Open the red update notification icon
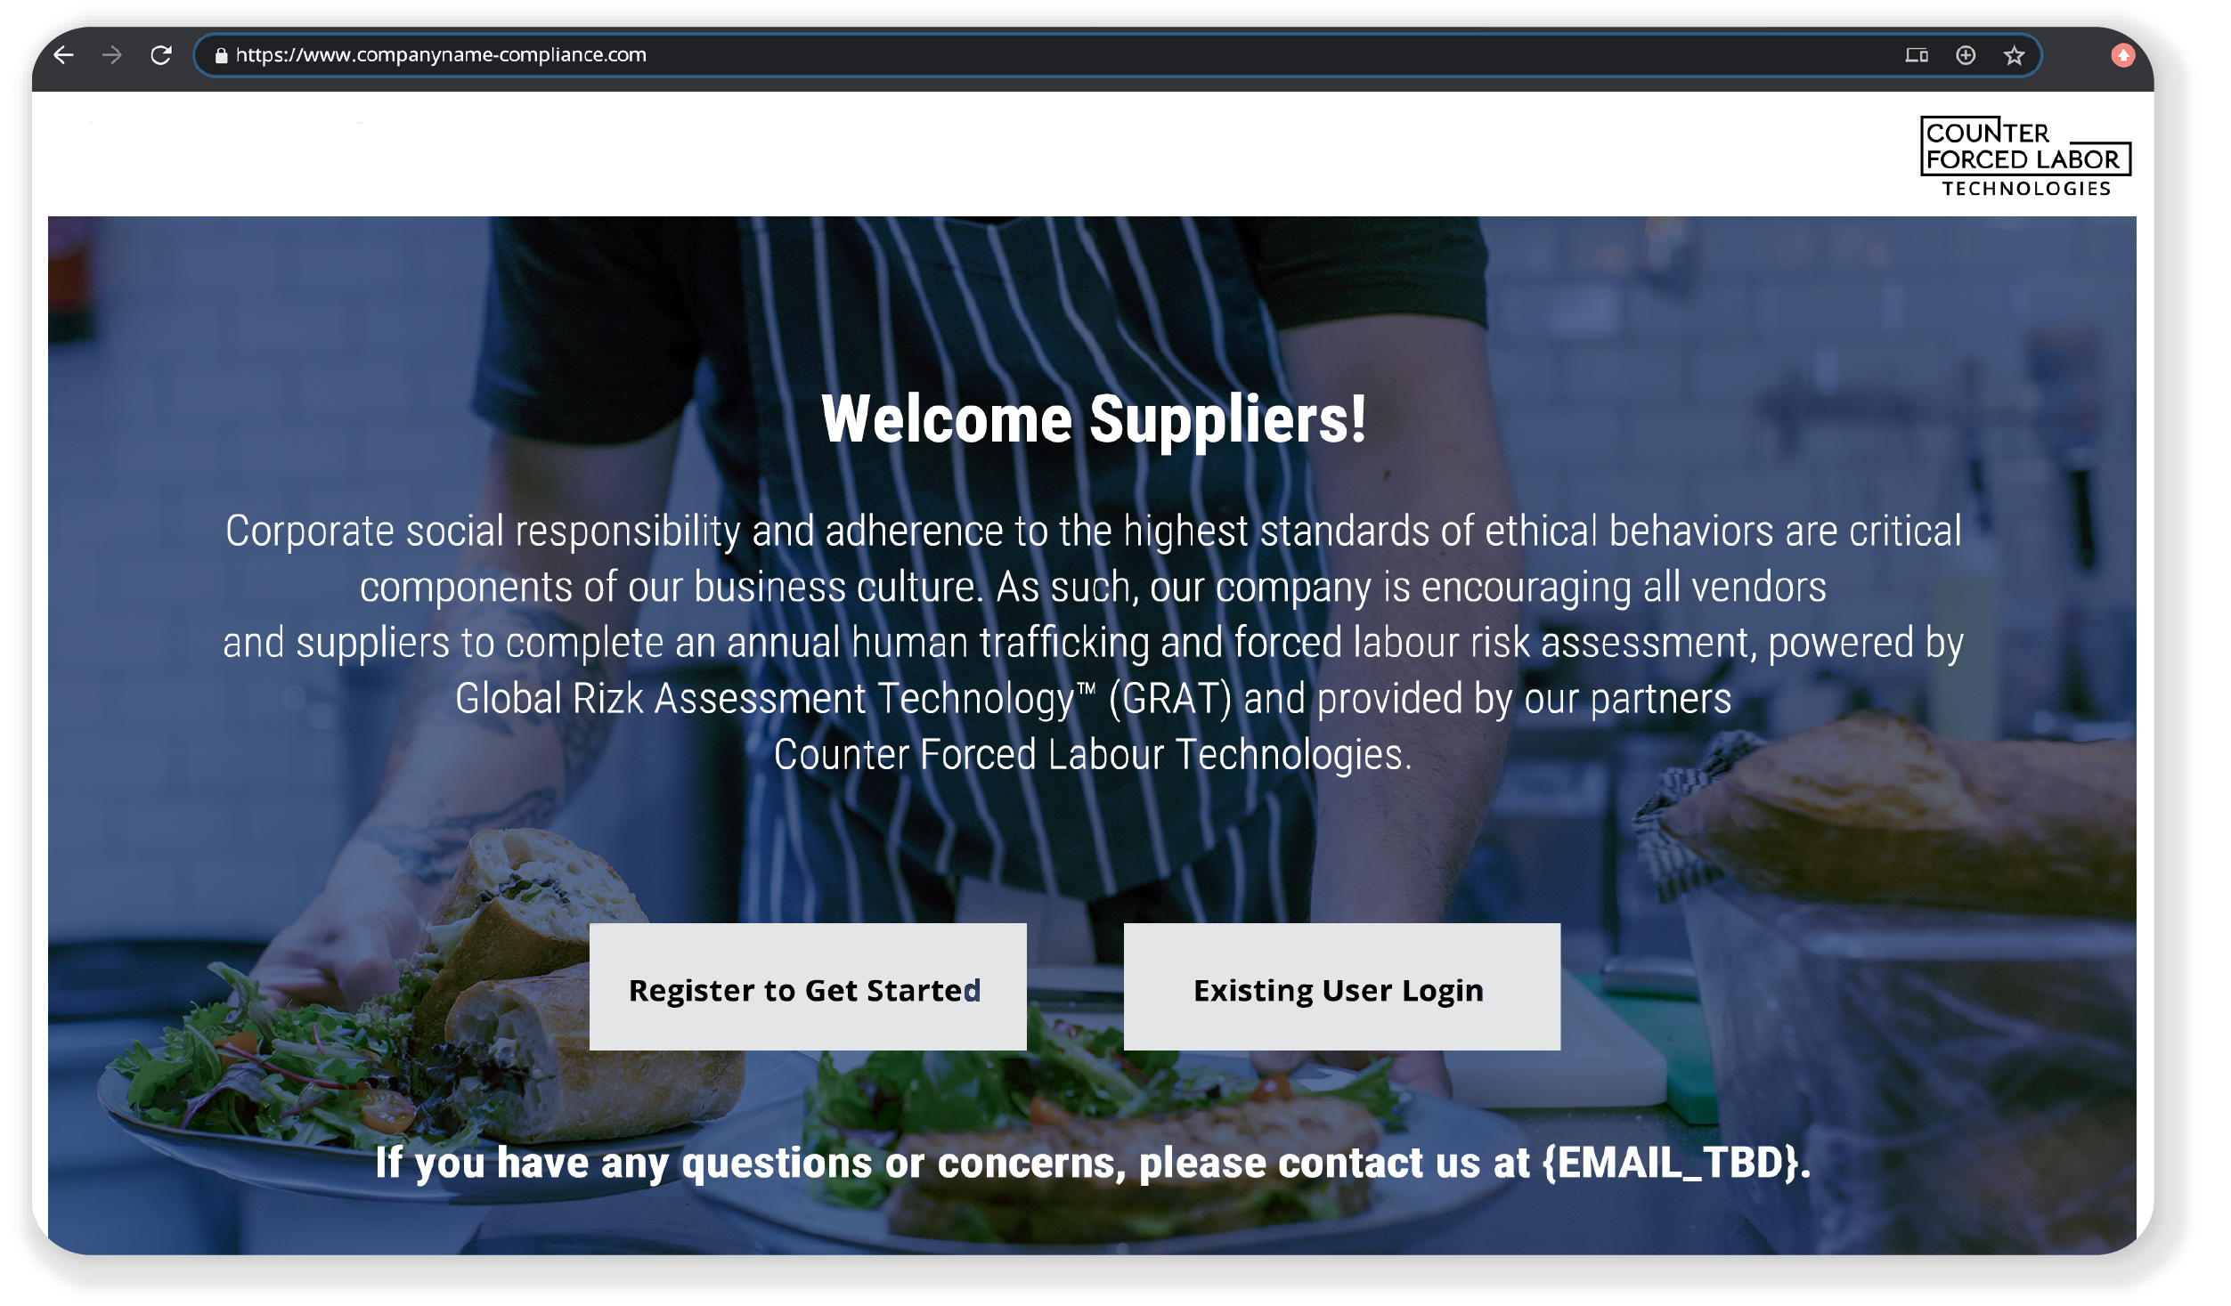The width and height of the screenshot is (2231, 1306). pyautogui.click(x=2123, y=55)
